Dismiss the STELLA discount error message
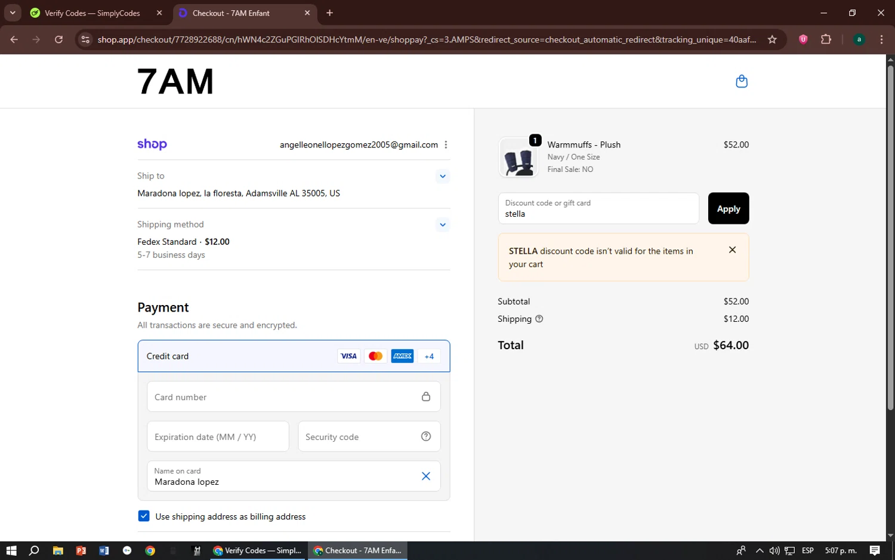Image resolution: width=895 pixels, height=560 pixels. (x=732, y=250)
